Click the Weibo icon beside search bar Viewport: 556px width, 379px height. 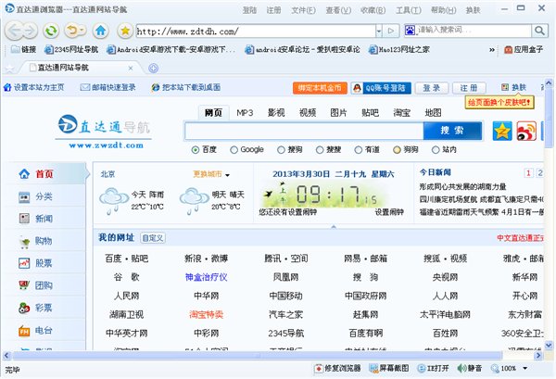pyautogui.click(x=526, y=131)
